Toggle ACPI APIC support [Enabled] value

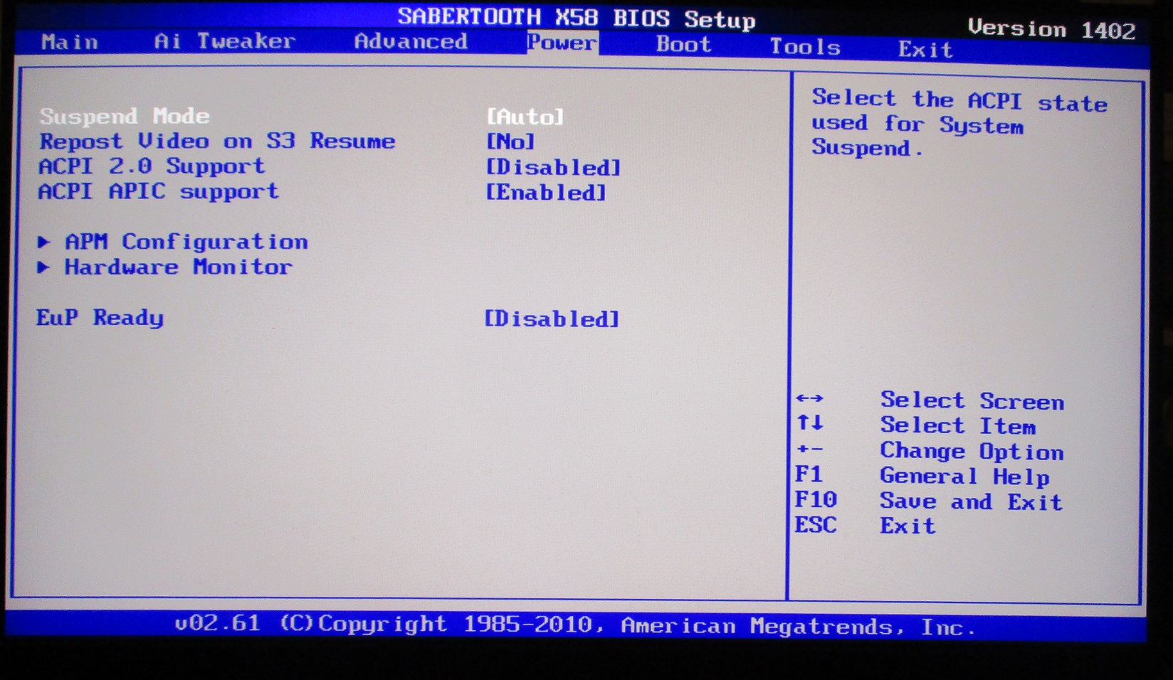[546, 193]
